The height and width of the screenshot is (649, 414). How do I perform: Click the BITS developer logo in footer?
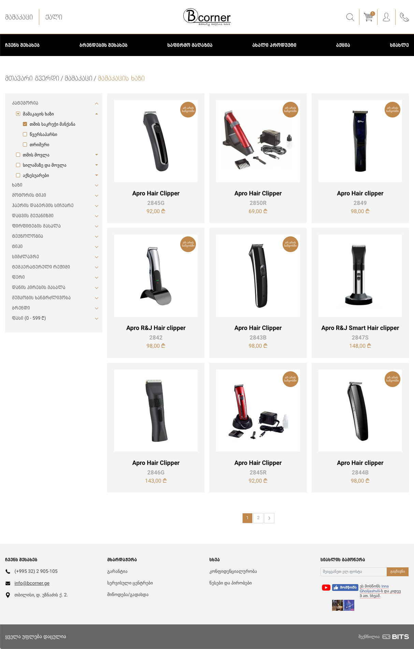(x=396, y=637)
